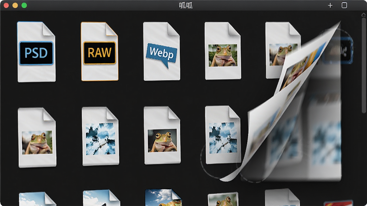Open cloudy sky image file below RAW icon
The width and height of the screenshot is (367, 206).
[100, 136]
